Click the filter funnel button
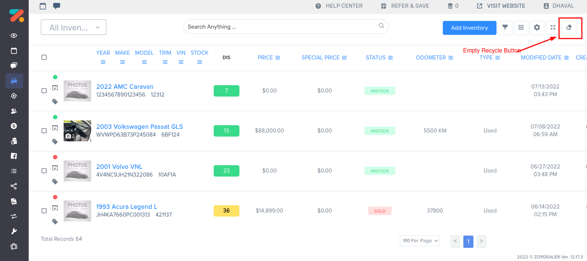Screen dimensions: 587x261 point(505,28)
